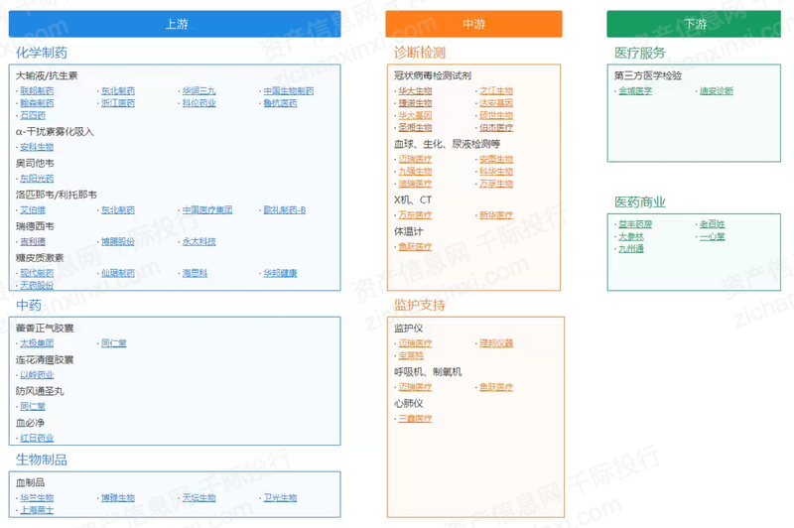Click the 吉利德 link
Viewport: 794px width, 528px height.
coord(33,241)
